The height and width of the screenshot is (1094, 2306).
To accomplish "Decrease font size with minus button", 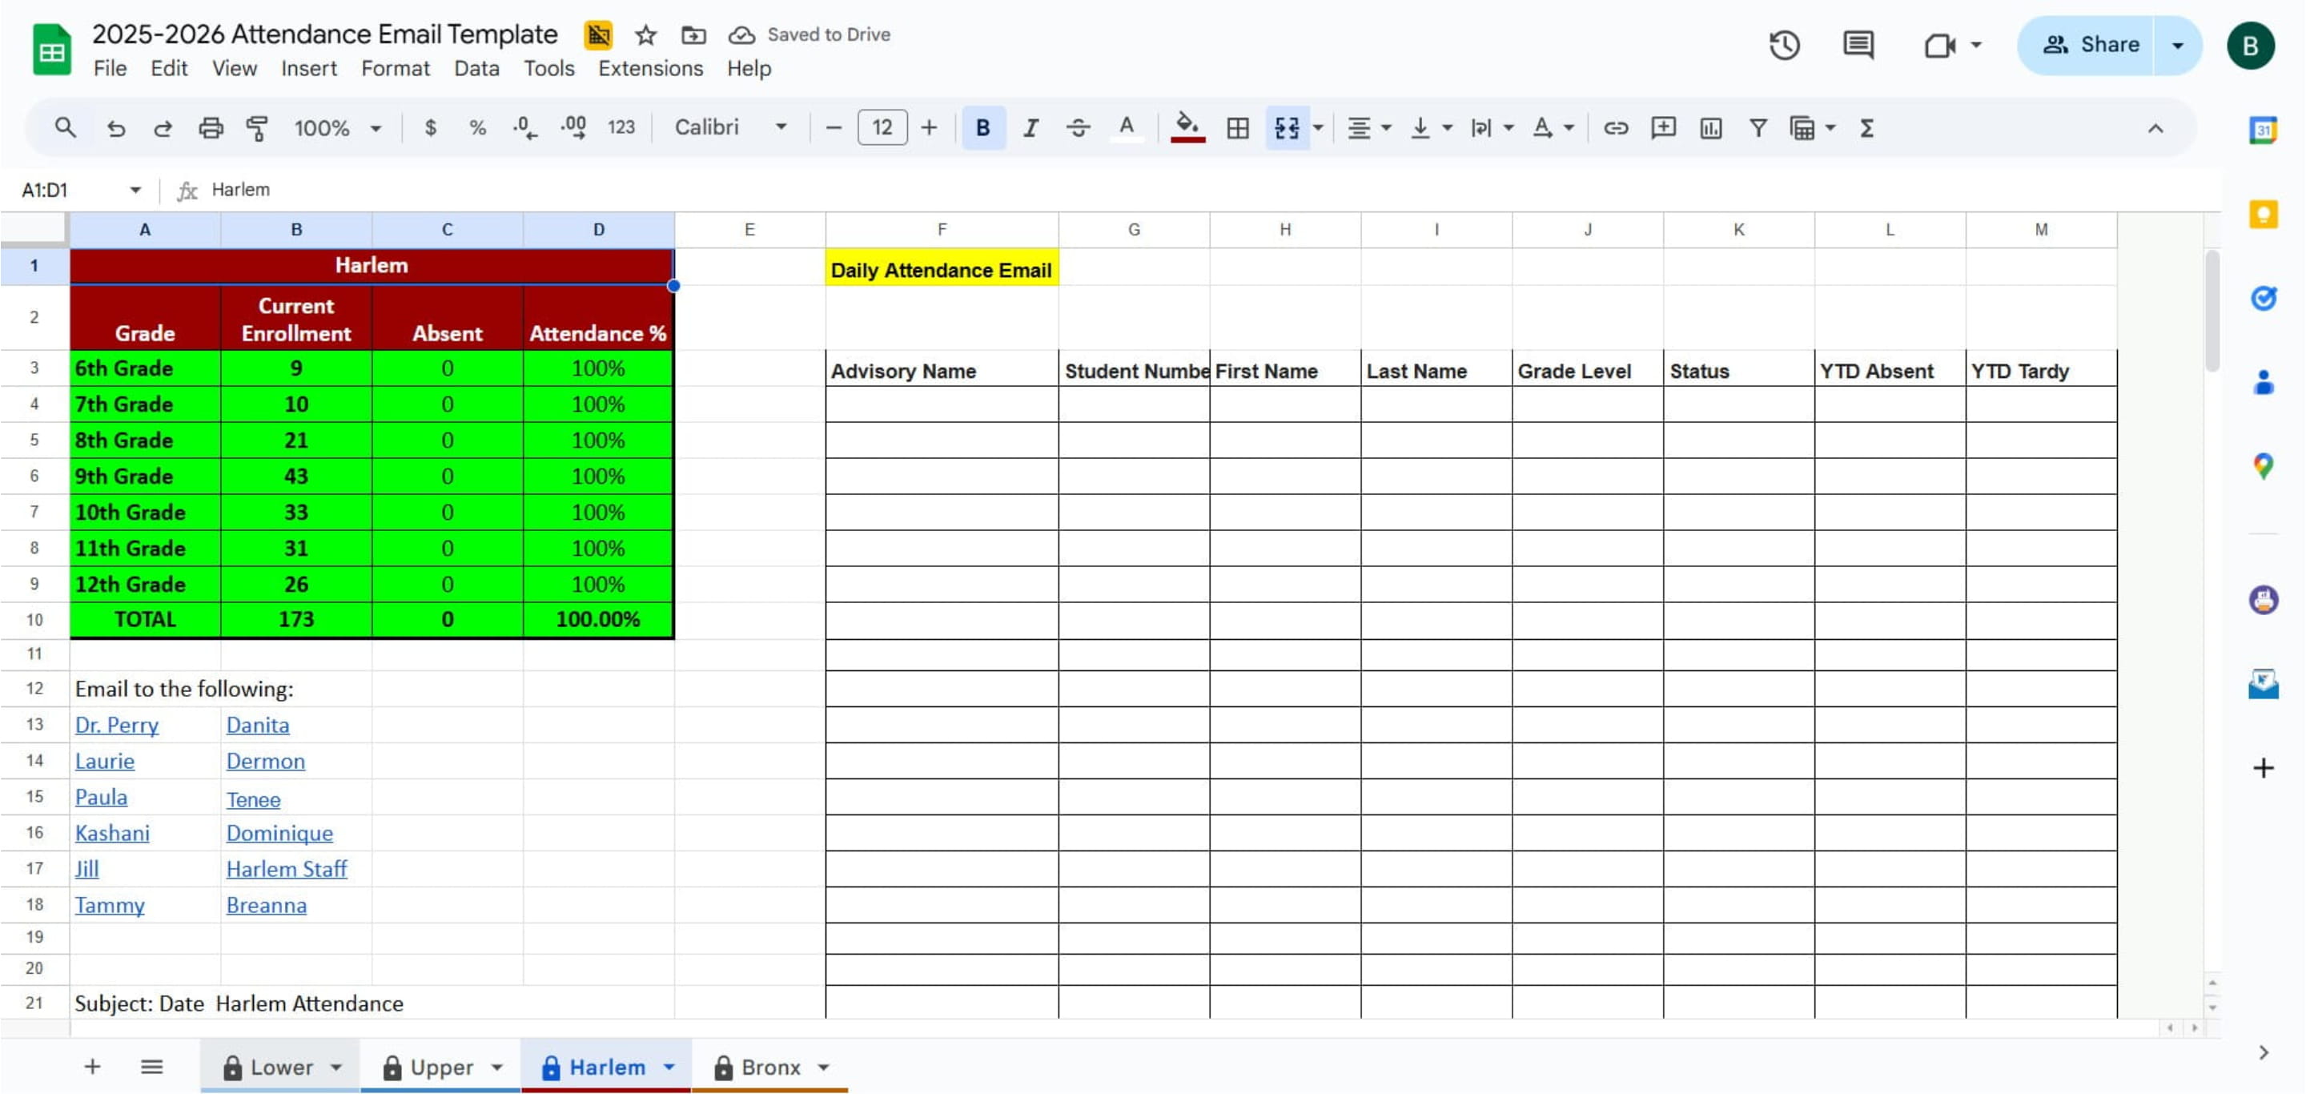I will pos(834,128).
